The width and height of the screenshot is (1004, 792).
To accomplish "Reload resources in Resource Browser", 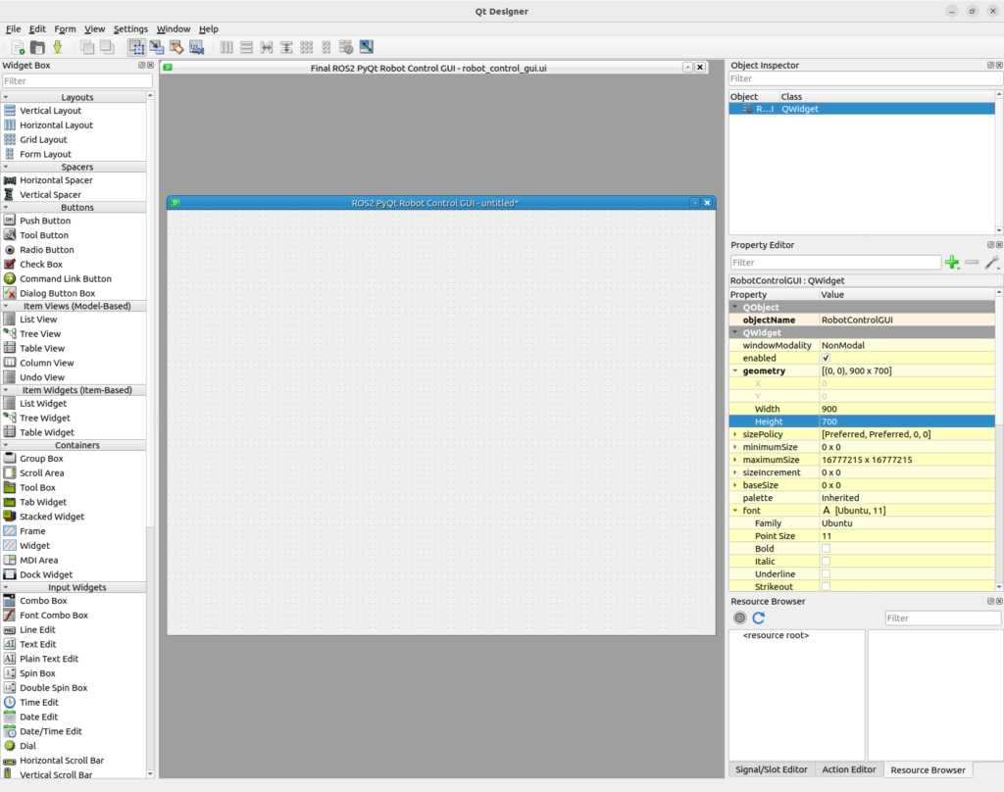I will pyautogui.click(x=759, y=618).
